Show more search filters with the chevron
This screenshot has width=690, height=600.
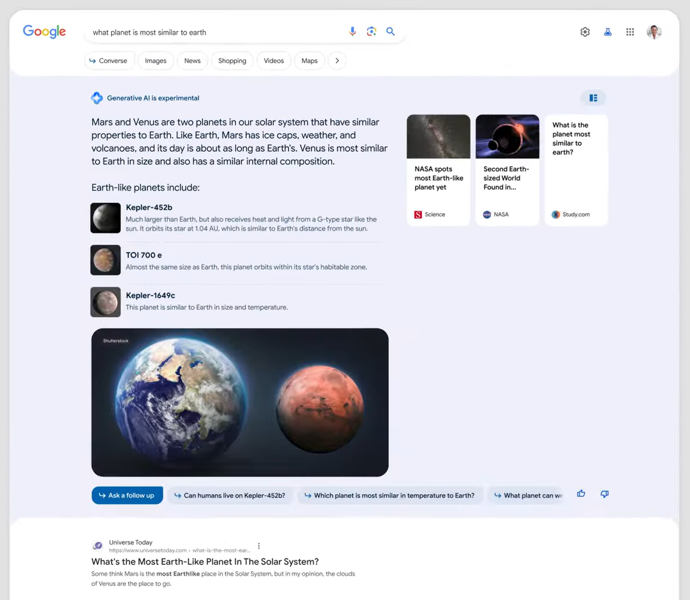click(337, 60)
